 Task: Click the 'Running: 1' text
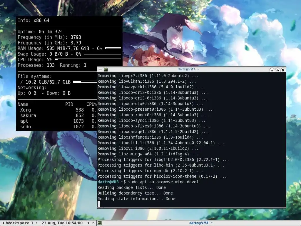(x=73, y=65)
